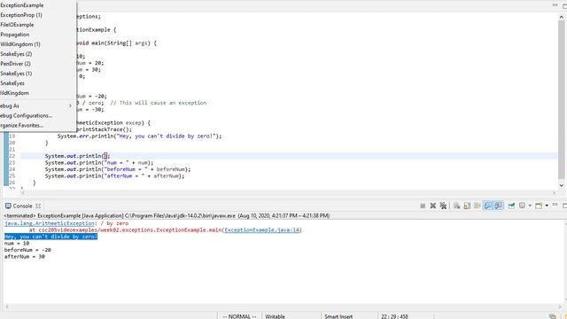Open the java.lang.ArithmeticException link
567x319 pixels.
[x=50, y=223]
